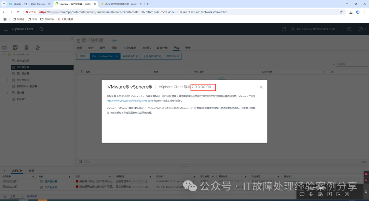Select the Distributed Switch sub-tab
Screen dimensions: 369x201
point(105,56)
